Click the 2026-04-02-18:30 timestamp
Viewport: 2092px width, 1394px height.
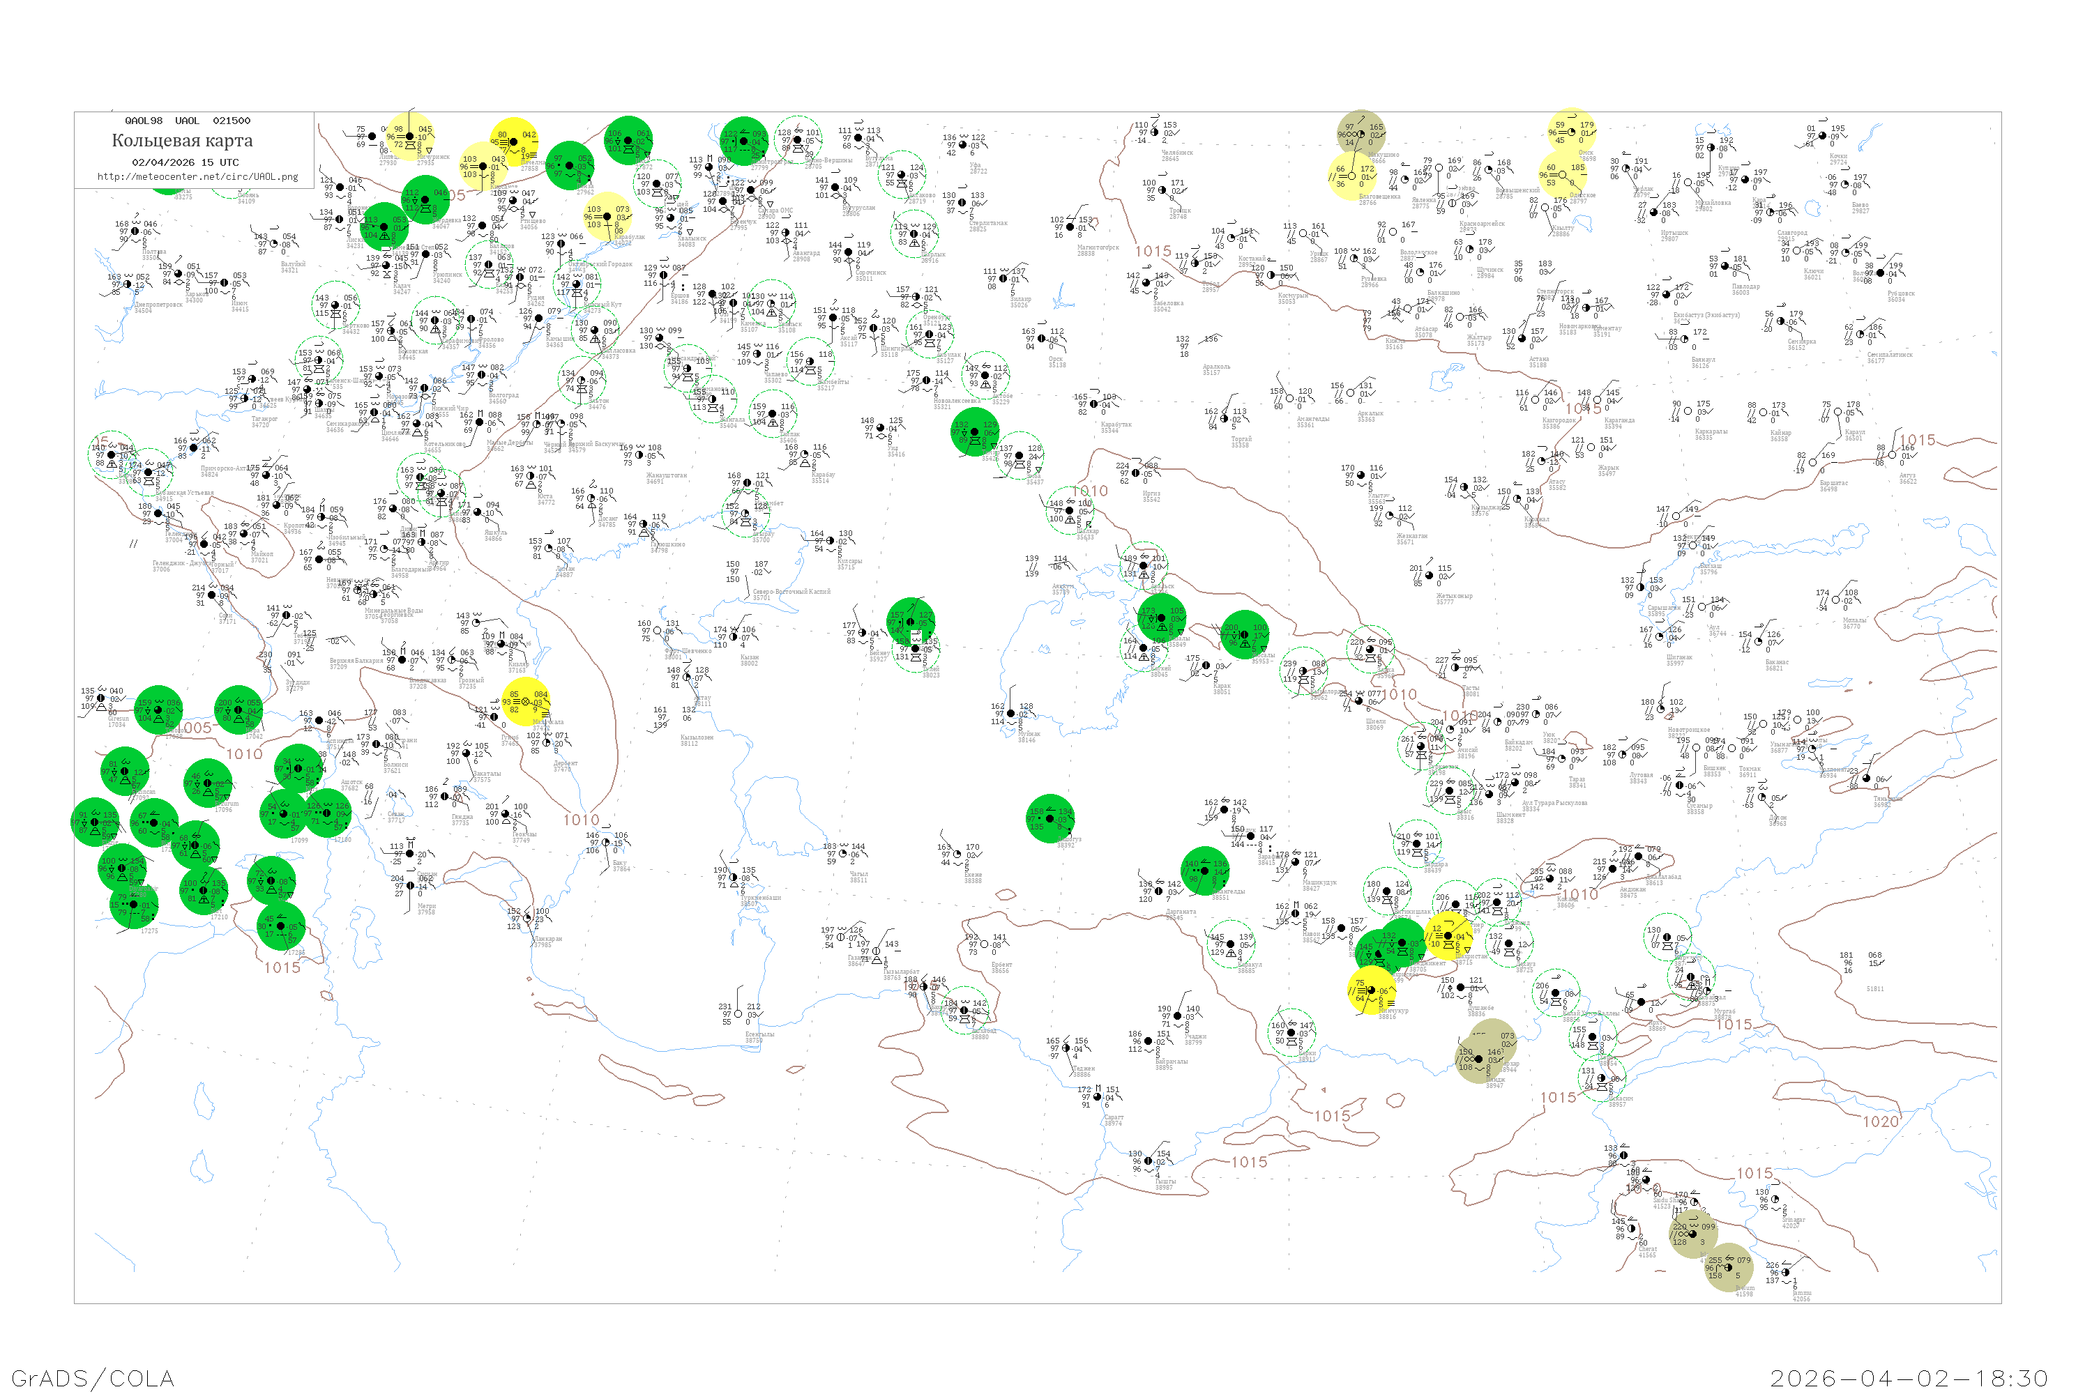point(1909,1378)
